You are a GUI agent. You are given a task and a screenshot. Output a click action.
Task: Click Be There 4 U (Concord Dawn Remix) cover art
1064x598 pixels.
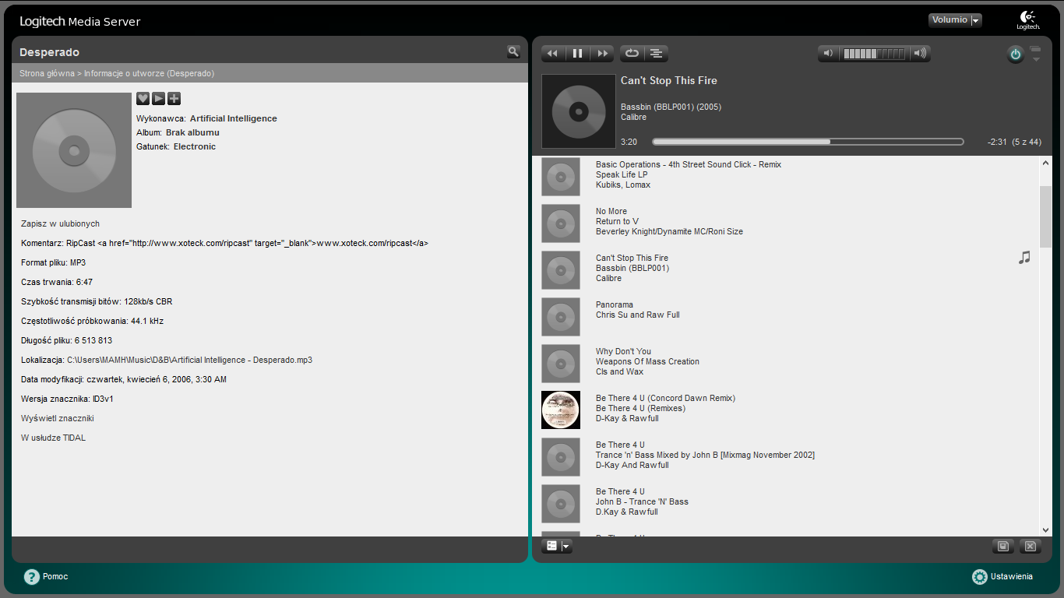[x=561, y=410]
